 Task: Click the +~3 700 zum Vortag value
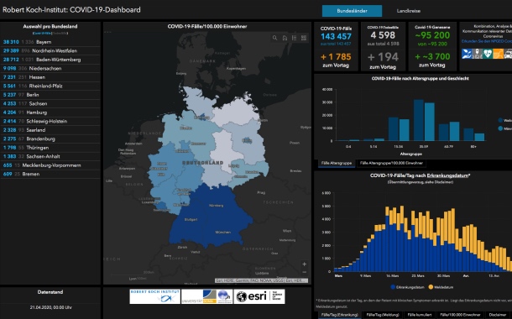pyautogui.click(x=432, y=56)
